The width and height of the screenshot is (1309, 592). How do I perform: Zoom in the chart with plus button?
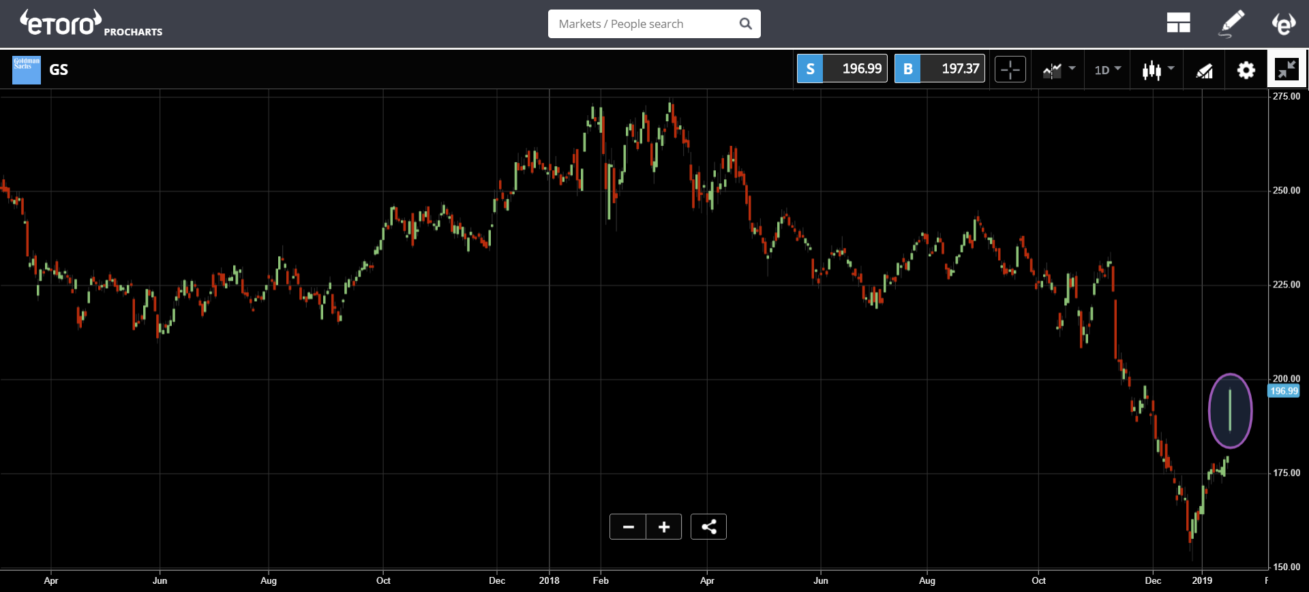(663, 527)
